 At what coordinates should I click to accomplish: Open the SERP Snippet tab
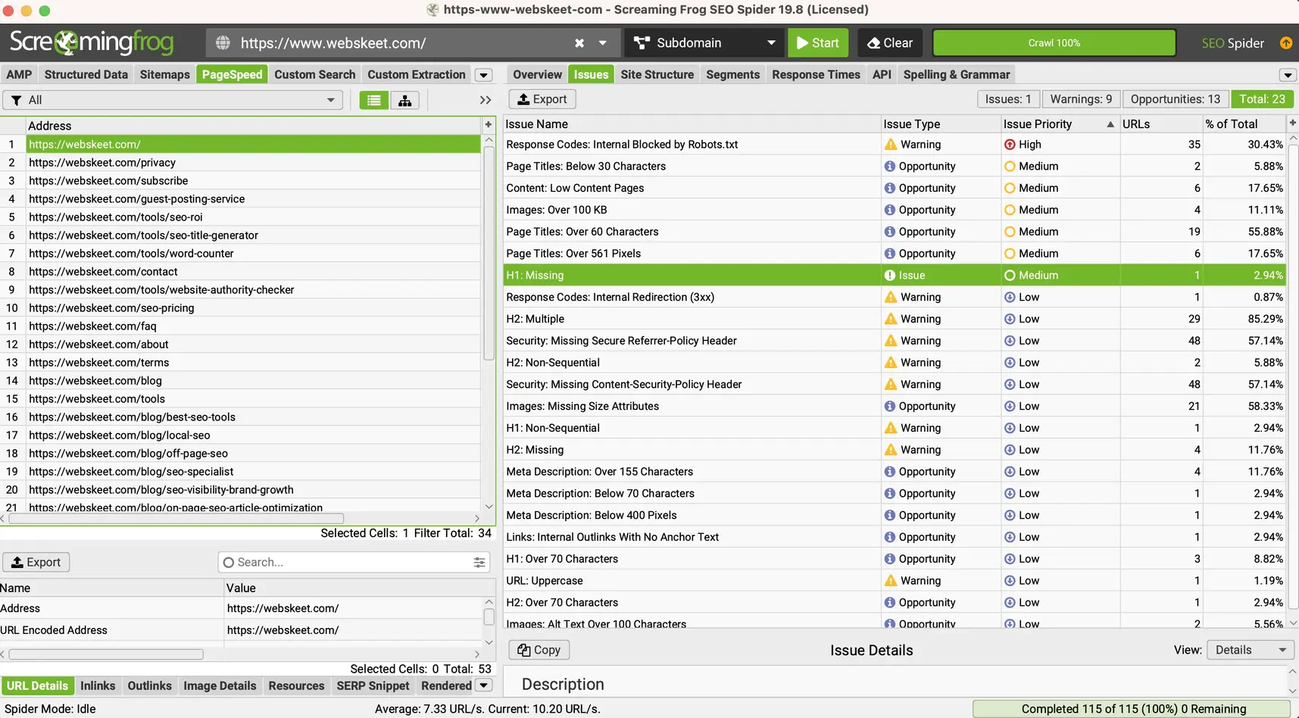373,685
